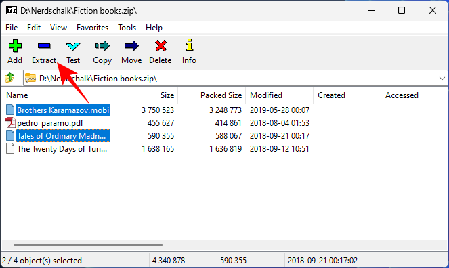The height and width of the screenshot is (268, 449).
Task: Click the horizontal scrollbar thumb
Action: point(88,245)
